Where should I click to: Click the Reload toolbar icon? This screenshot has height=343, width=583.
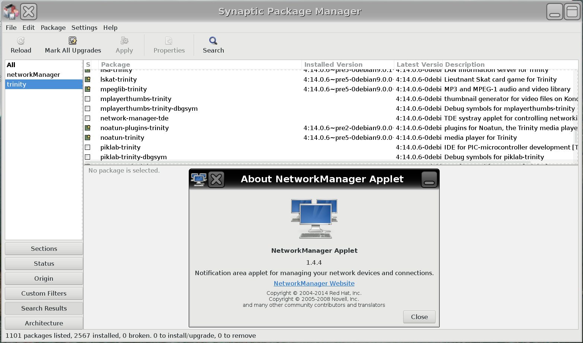[21, 41]
